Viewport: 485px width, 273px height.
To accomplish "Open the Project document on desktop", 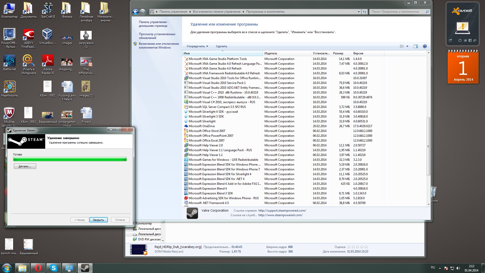I will (86, 115).
